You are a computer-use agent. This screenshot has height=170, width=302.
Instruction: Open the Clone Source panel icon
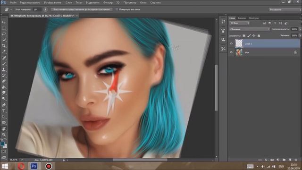(x=223, y=40)
